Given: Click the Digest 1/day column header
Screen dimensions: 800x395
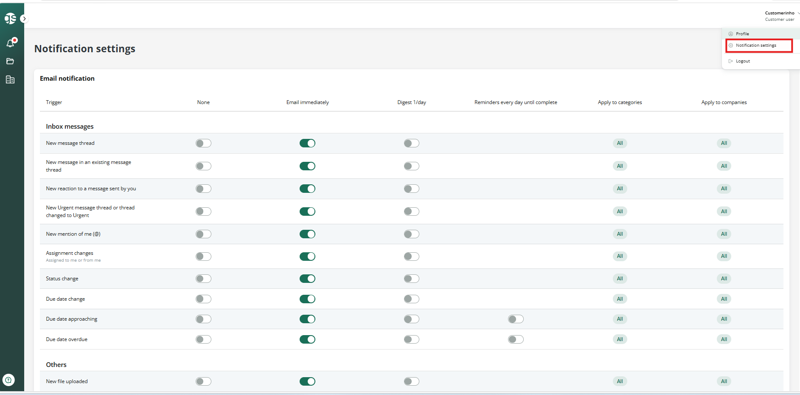Looking at the screenshot, I should pos(412,102).
